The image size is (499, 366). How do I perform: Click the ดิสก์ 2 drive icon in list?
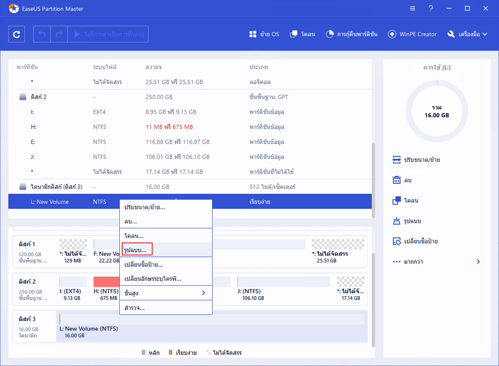[23, 97]
